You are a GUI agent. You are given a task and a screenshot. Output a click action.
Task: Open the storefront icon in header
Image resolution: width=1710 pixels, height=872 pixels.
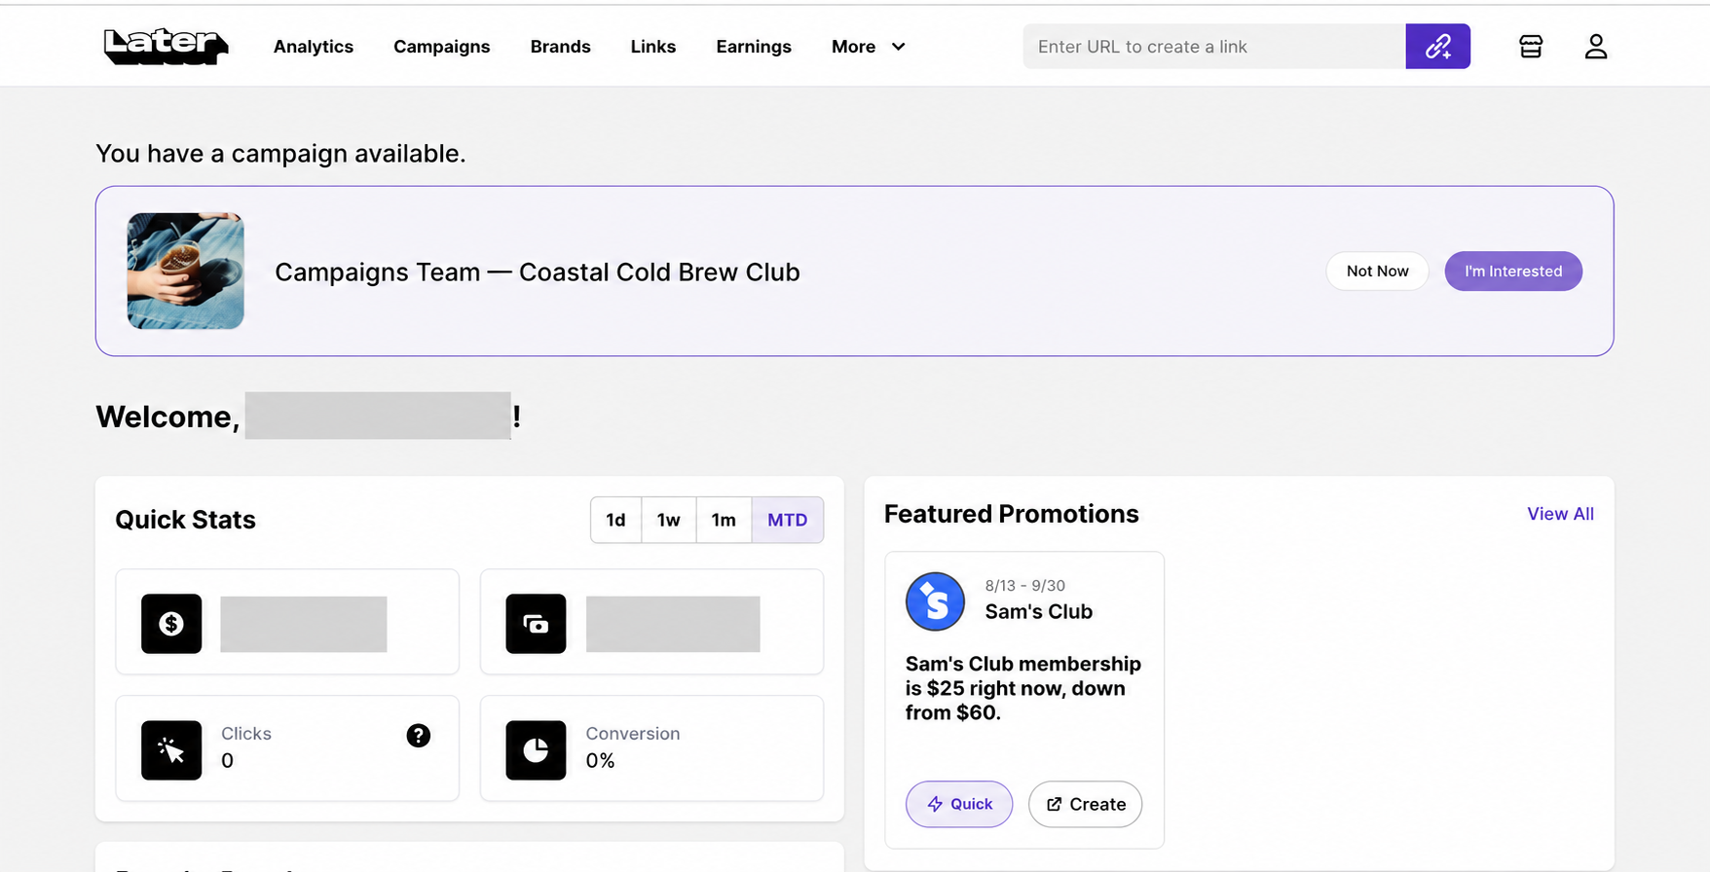click(x=1530, y=46)
